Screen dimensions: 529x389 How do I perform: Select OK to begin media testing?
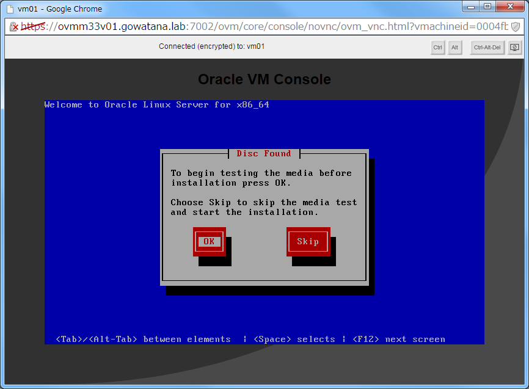tap(209, 241)
